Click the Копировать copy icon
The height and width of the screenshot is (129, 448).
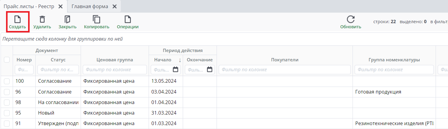coord(97,20)
